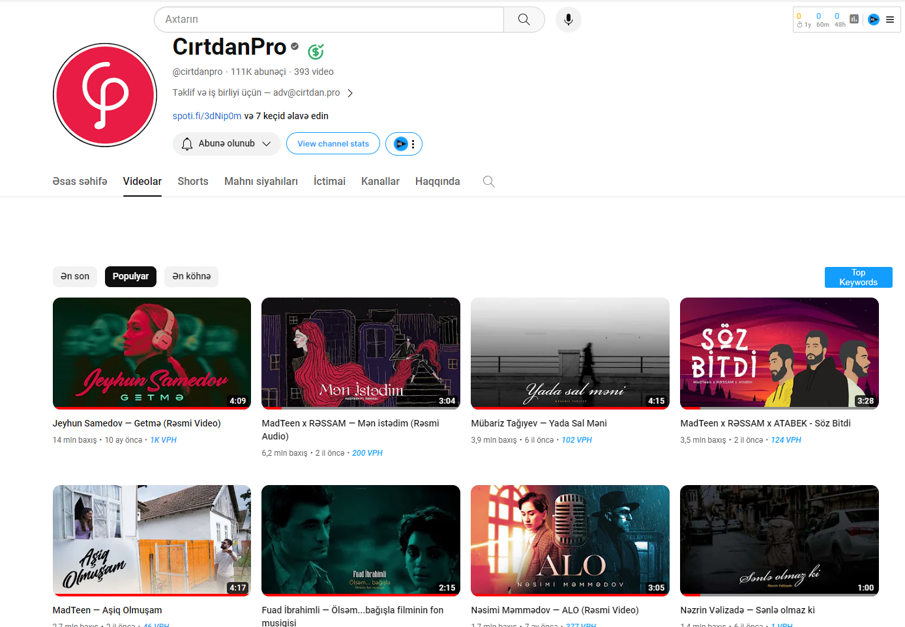Click View channel stats button
Image resolution: width=905 pixels, height=627 pixels.
(333, 144)
